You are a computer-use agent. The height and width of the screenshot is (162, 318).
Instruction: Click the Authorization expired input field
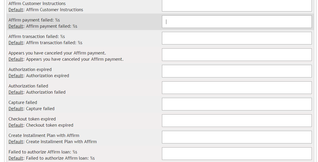pos(237,71)
